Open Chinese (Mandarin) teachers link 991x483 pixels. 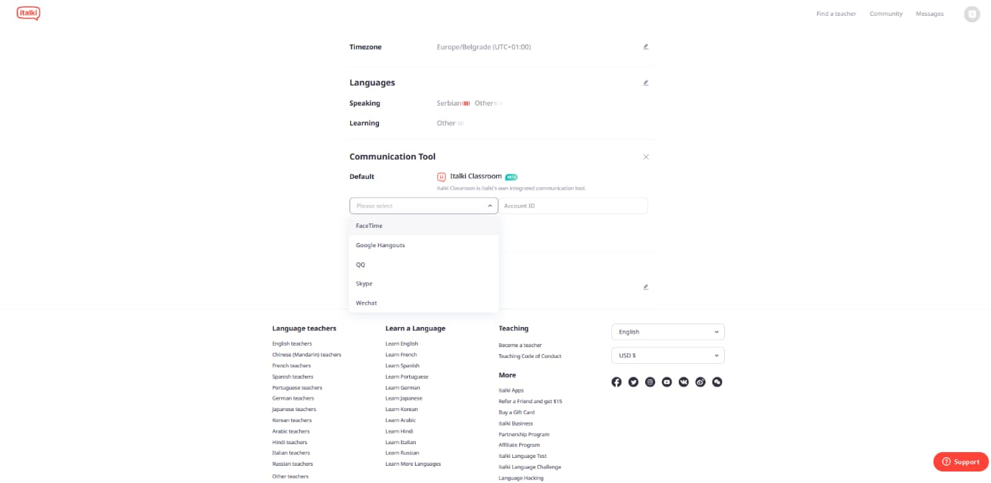[x=306, y=354]
